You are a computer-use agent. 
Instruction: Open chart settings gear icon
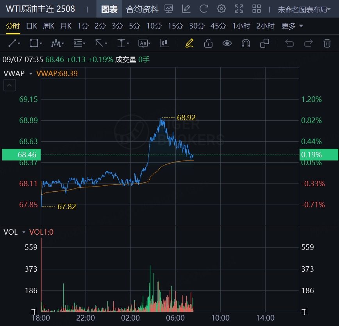(221, 9)
